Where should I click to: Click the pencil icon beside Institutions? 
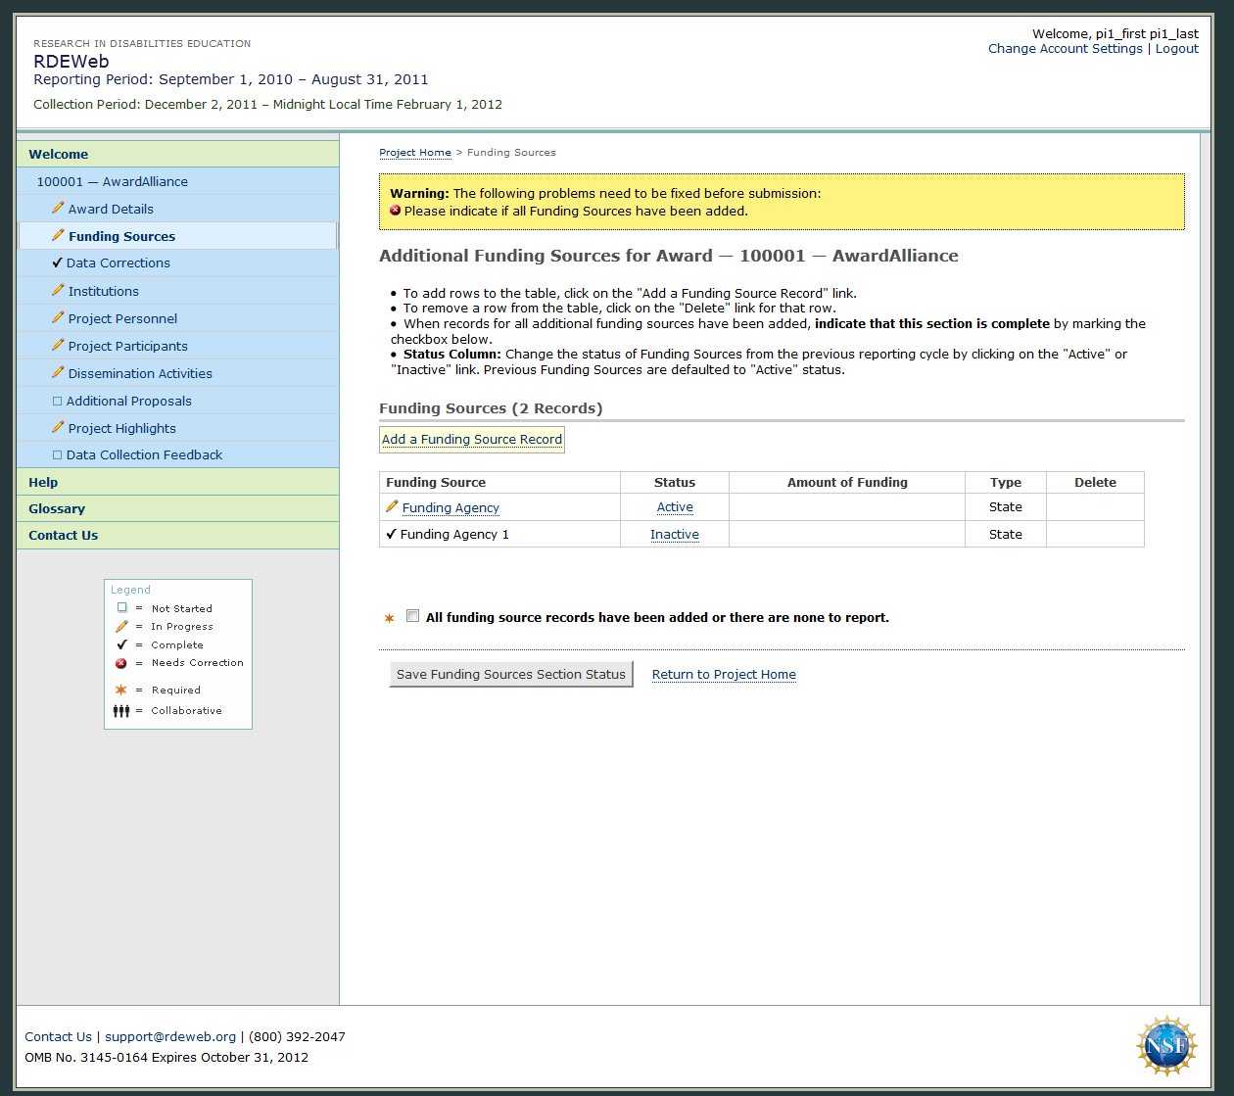[58, 290]
